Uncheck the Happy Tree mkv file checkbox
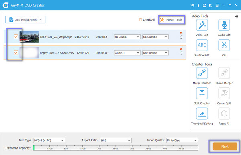 click(16, 53)
